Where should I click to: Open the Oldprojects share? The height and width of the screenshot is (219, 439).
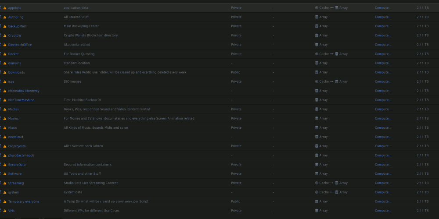[x=17, y=146]
